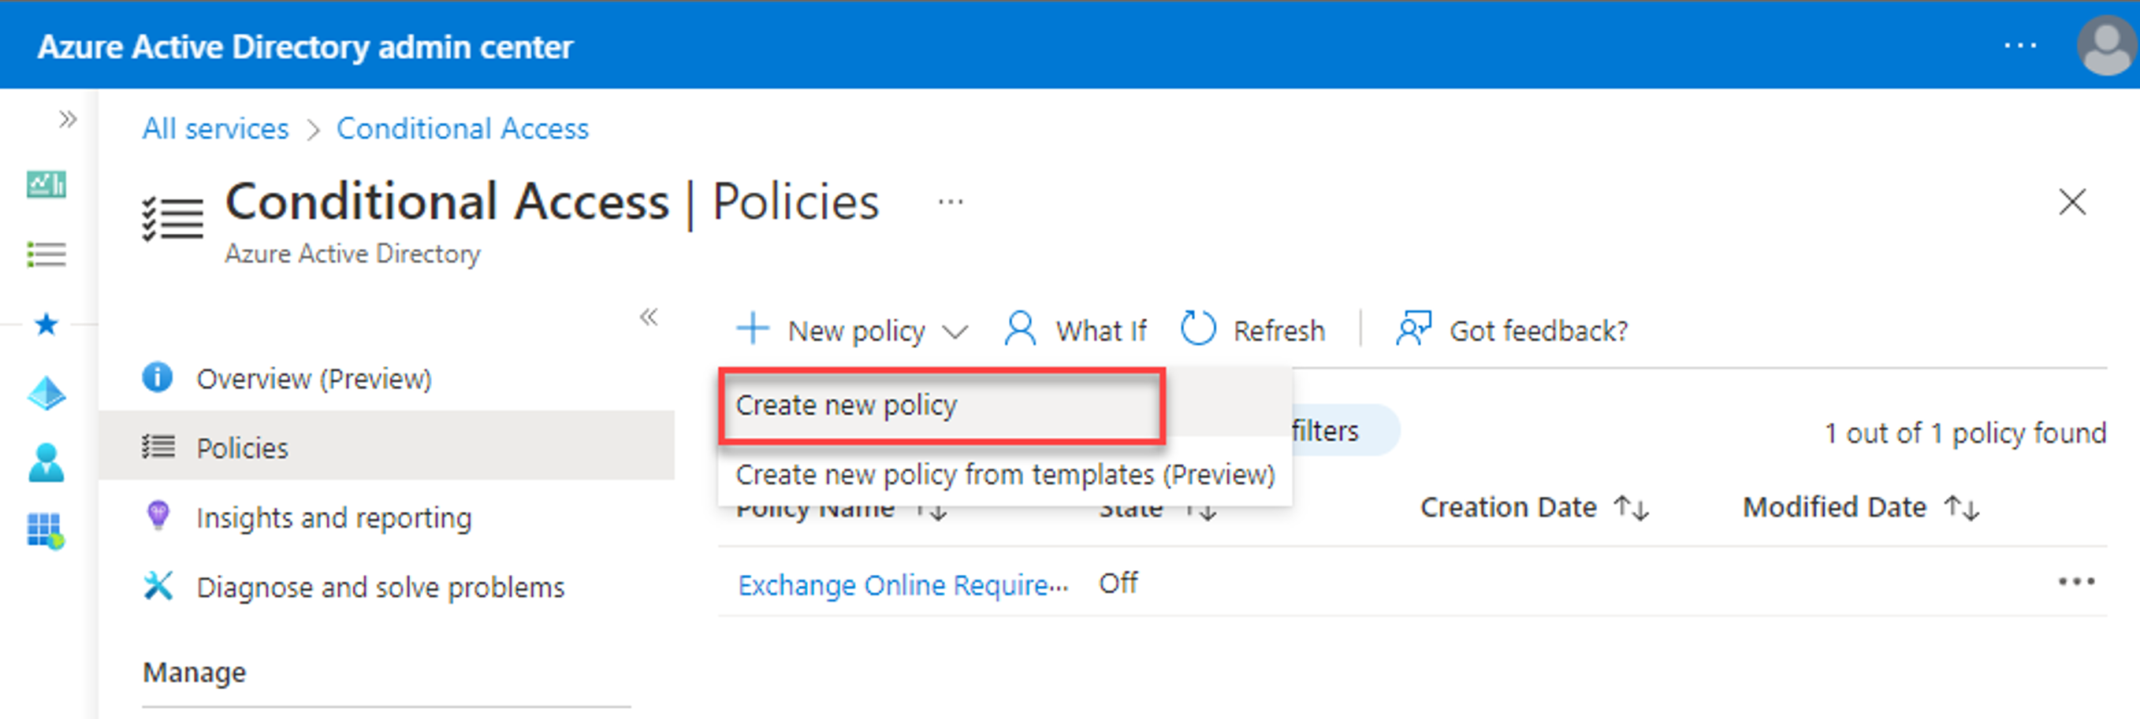Open the All services list icon in the left rail
Image resolution: width=2140 pixels, height=719 pixels.
click(x=47, y=254)
